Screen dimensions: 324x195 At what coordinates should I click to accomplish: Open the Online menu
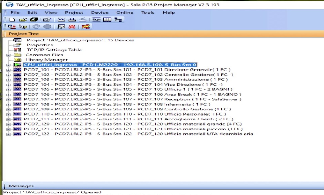click(124, 12)
